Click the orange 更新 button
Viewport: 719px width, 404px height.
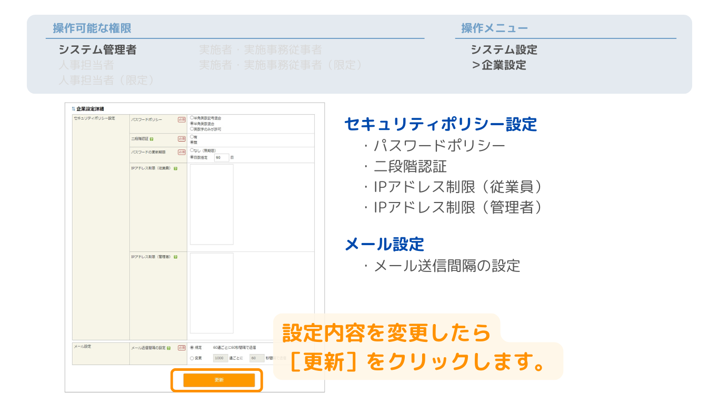pyautogui.click(x=219, y=380)
